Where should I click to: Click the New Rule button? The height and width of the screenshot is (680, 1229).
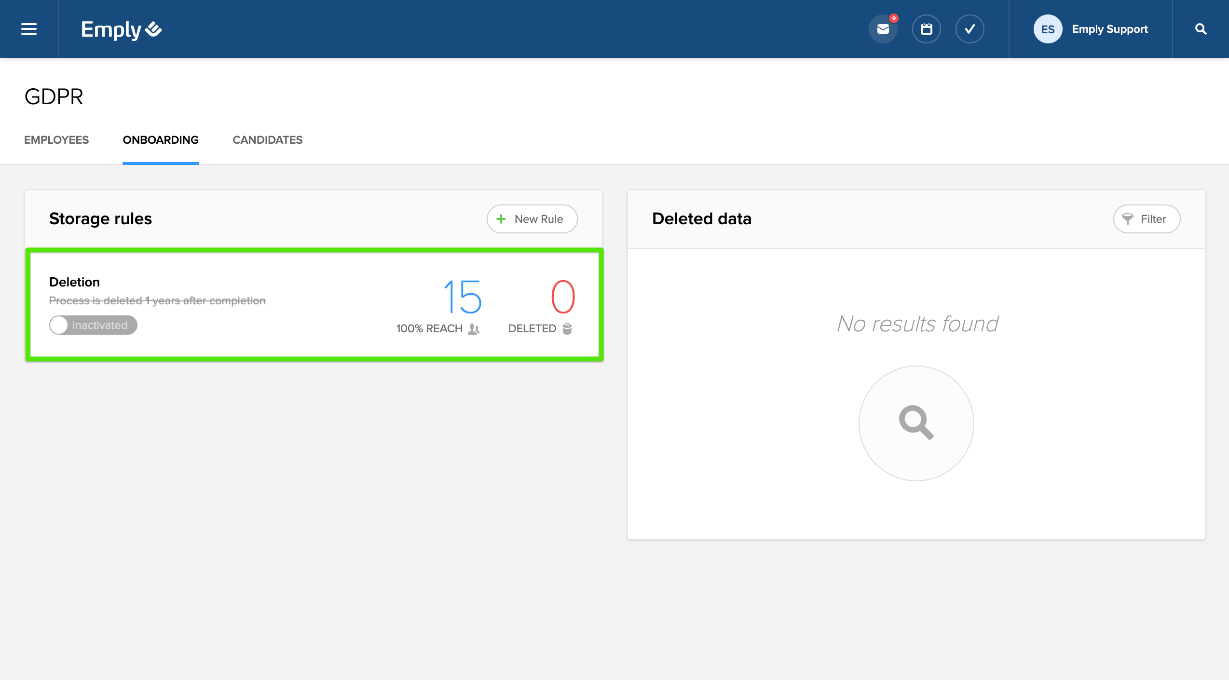tap(532, 219)
